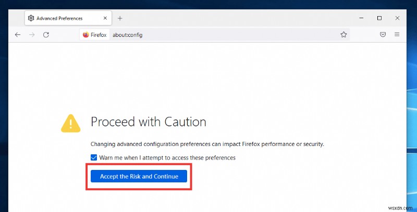Bookmark this page with the star icon
The height and width of the screenshot is (212, 417).
coord(344,35)
